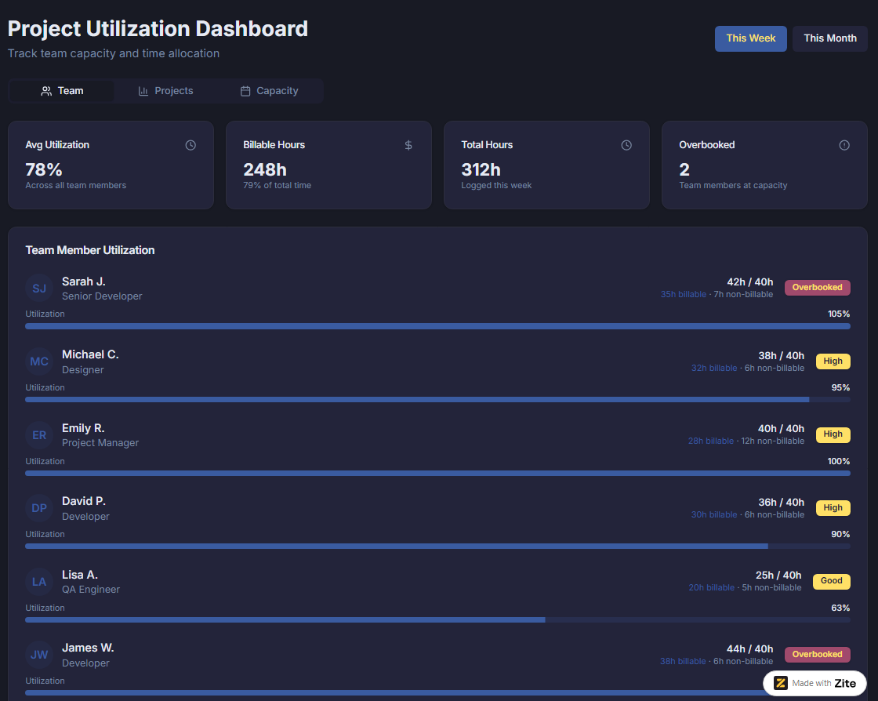Open the Capacity tab

click(270, 91)
